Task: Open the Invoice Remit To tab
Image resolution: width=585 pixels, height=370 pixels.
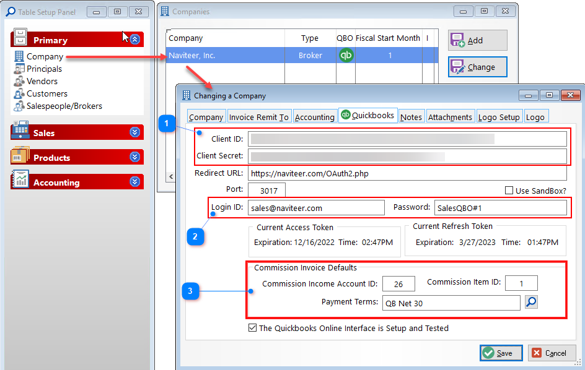Action: coord(259,117)
